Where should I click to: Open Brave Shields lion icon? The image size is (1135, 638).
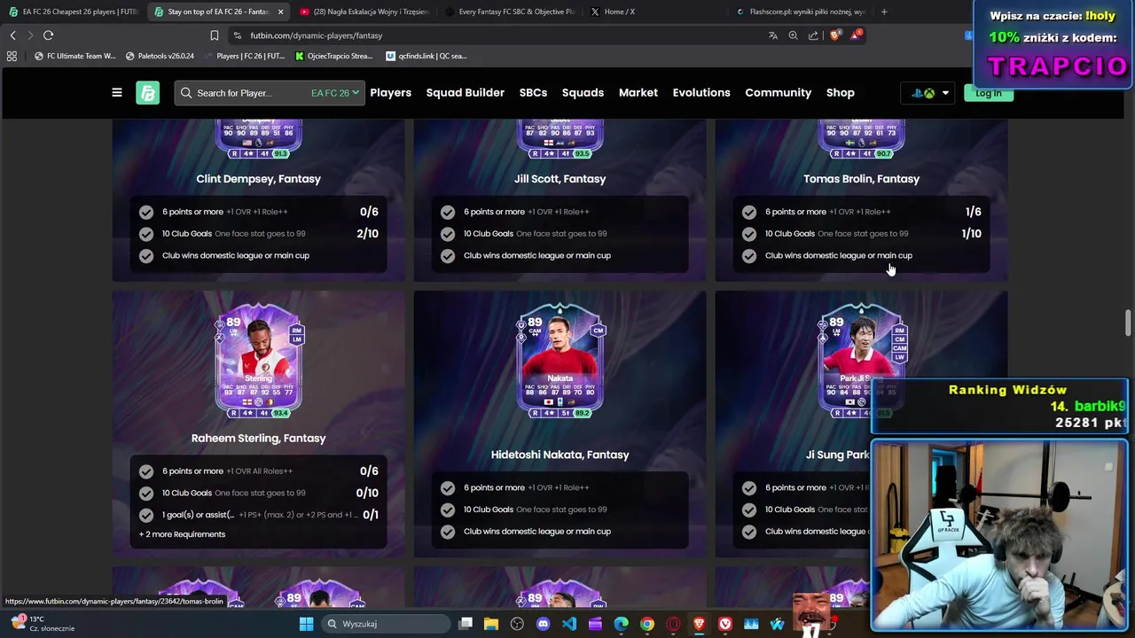point(834,35)
